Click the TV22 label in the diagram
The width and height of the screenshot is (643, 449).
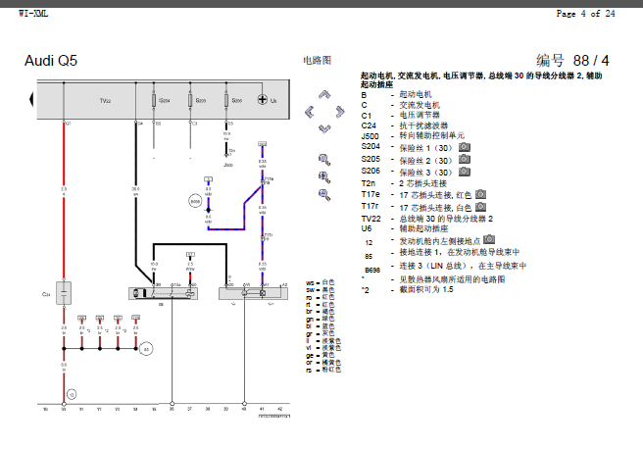coord(105,101)
